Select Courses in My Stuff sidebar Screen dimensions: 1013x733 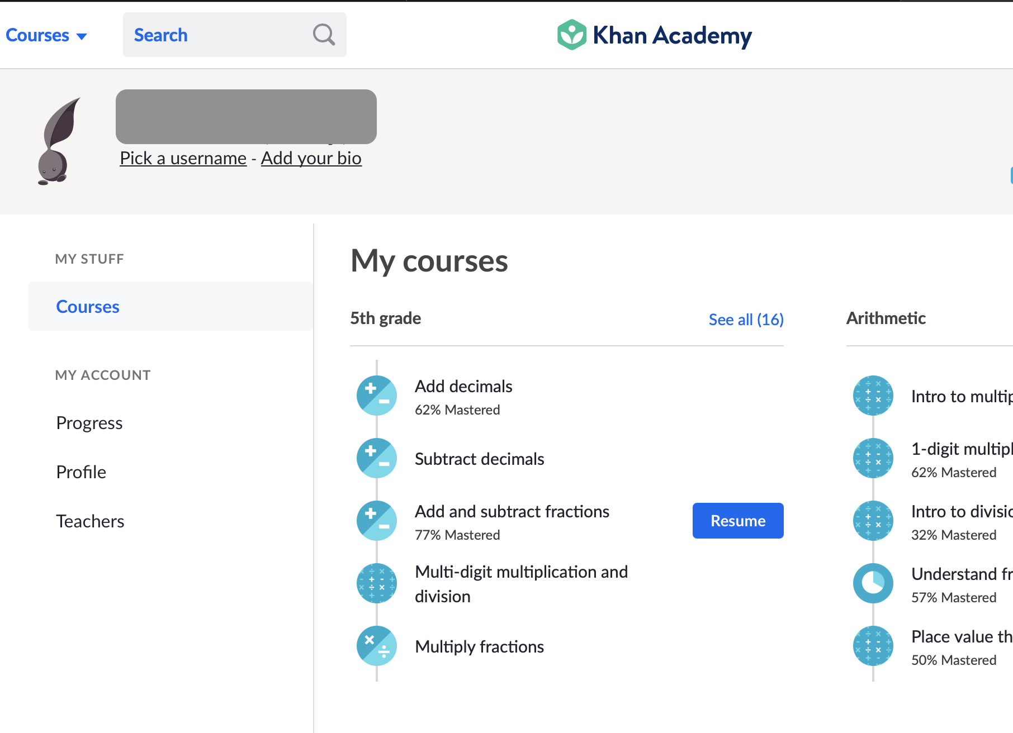point(88,307)
